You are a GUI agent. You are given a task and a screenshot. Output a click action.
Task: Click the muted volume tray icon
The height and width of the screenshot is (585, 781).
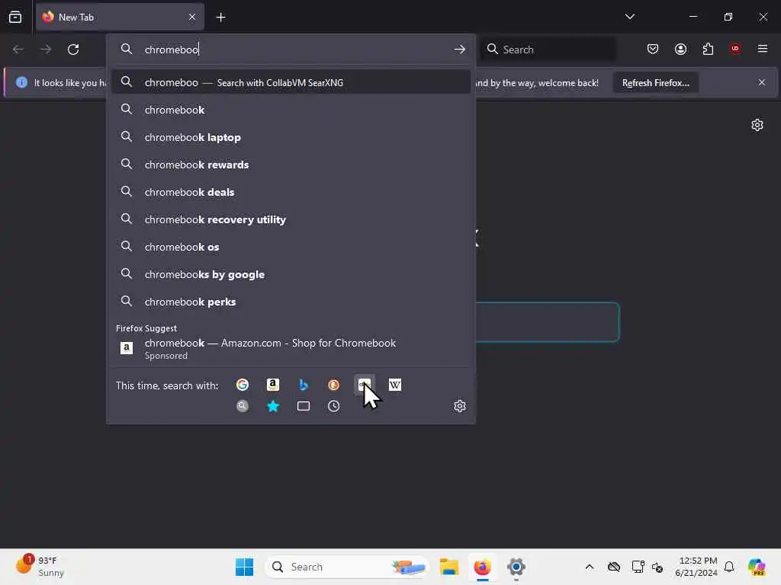coord(657,567)
